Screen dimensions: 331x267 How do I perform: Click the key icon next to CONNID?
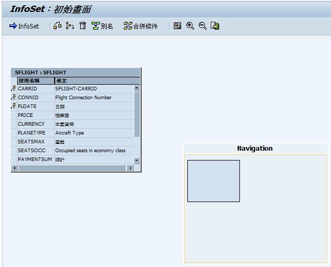[x=14, y=97]
